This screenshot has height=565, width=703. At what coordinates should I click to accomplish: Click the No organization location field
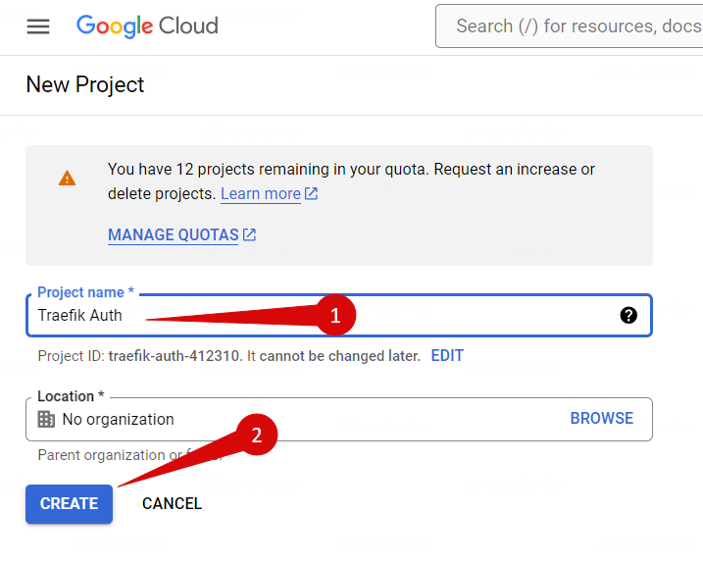pyautogui.click(x=339, y=419)
